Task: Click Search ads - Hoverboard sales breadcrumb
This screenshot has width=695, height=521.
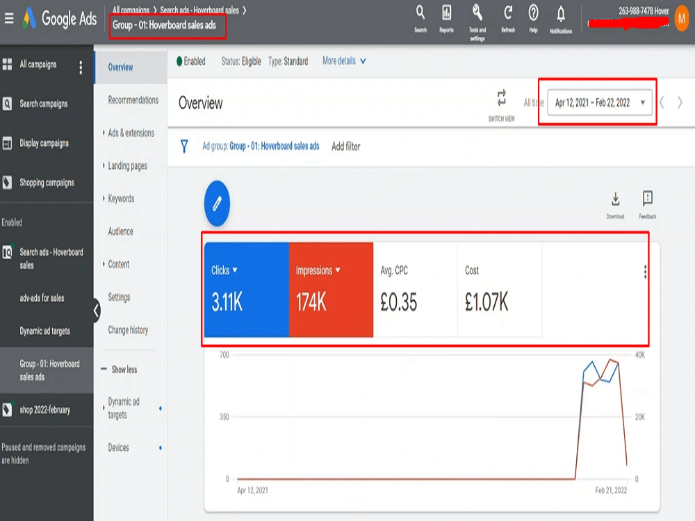Action: point(199,9)
